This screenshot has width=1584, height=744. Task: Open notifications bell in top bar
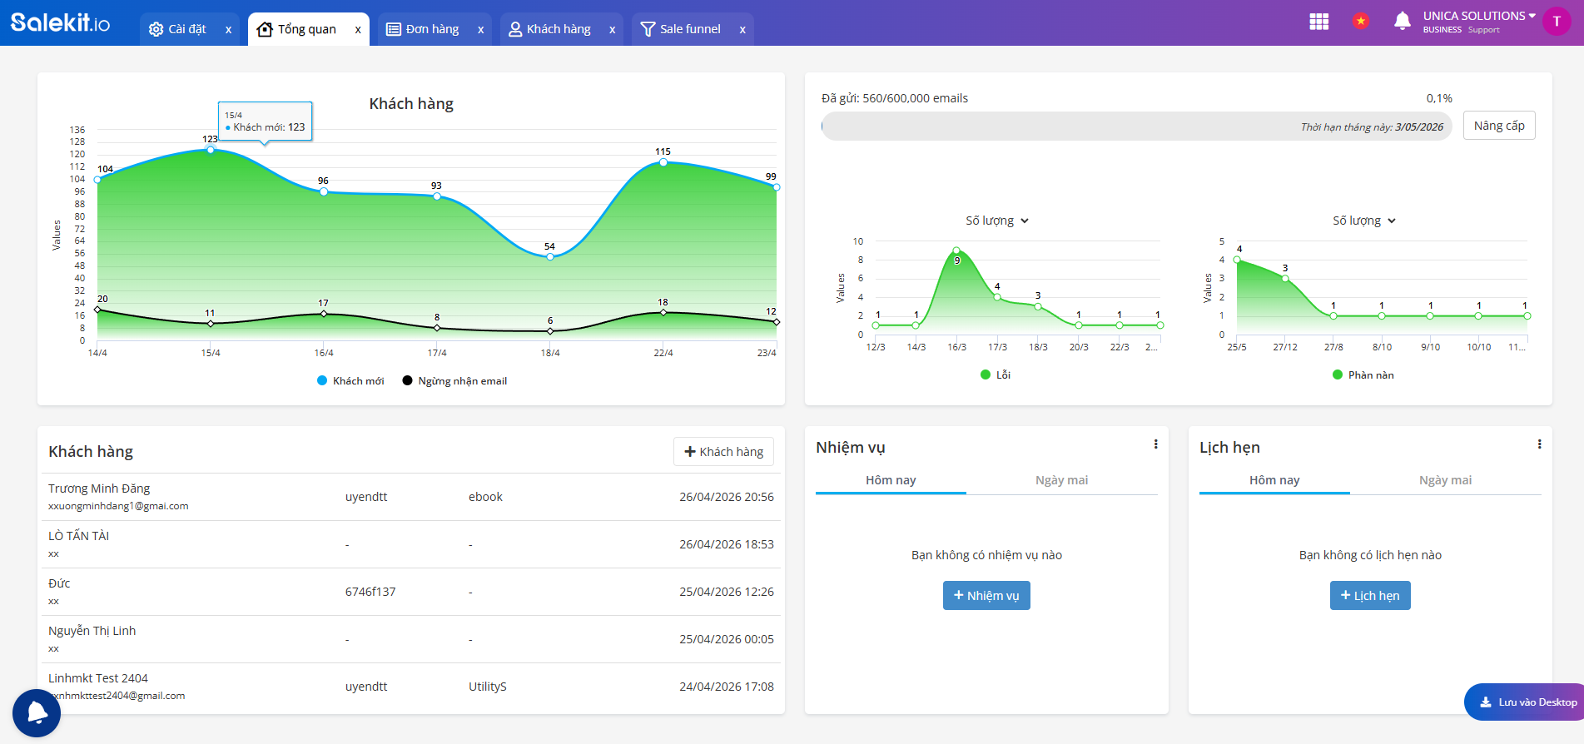coord(1402,22)
